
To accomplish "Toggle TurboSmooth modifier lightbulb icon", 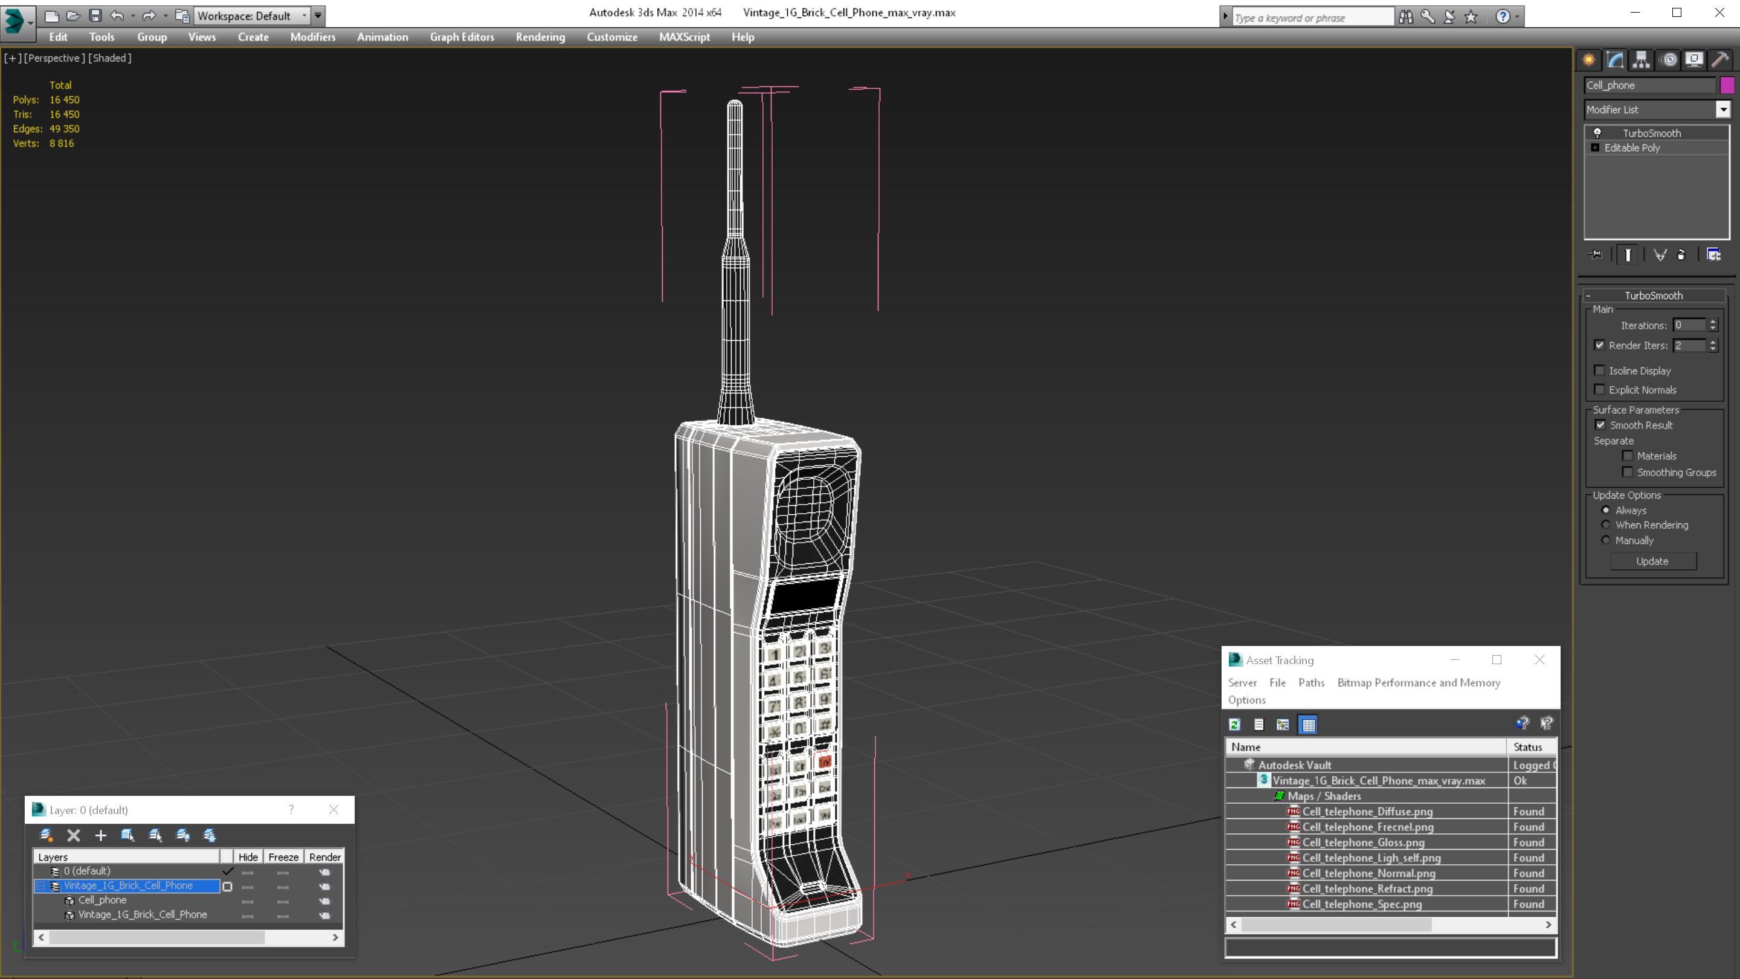I will 1597,132.
